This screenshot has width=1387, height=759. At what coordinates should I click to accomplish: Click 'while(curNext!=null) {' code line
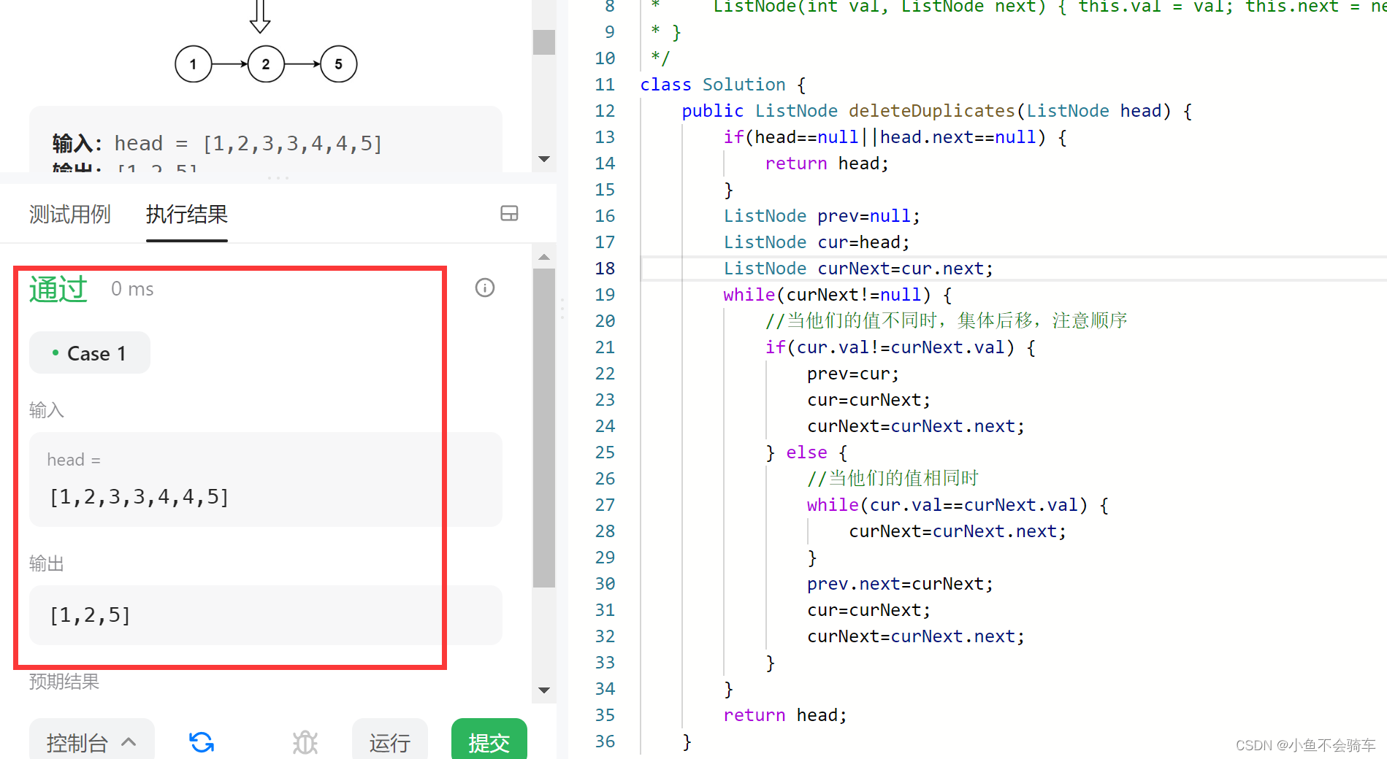(838, 295)
